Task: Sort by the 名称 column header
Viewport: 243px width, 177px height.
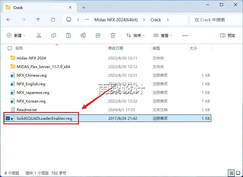Action: click(x=19, y=48)
